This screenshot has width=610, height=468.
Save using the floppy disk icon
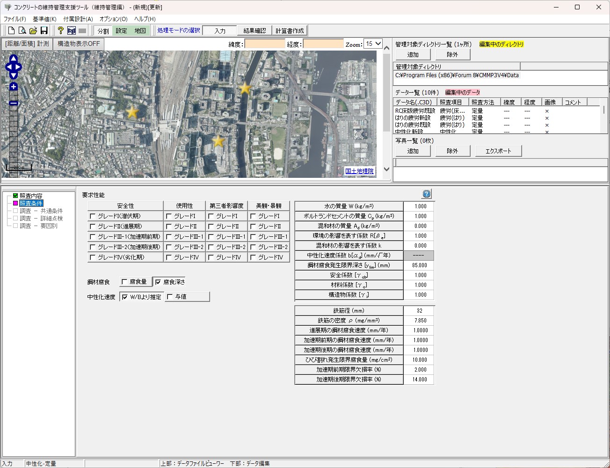click(x=44, y=31)
